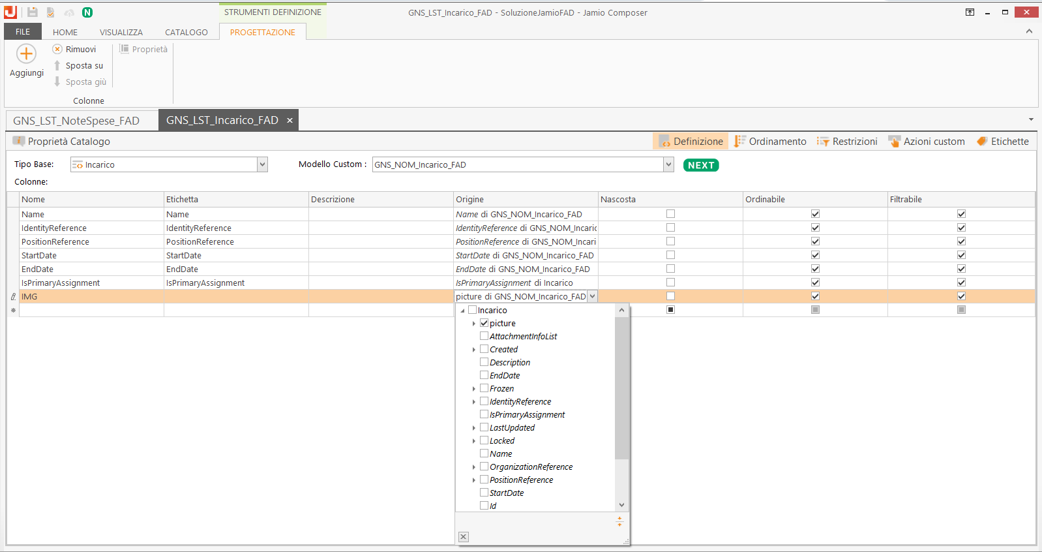This screenshot has height=552, width=1042.
Task: Open the Tipo Base dropdown
Action: (x=262, y=164)
